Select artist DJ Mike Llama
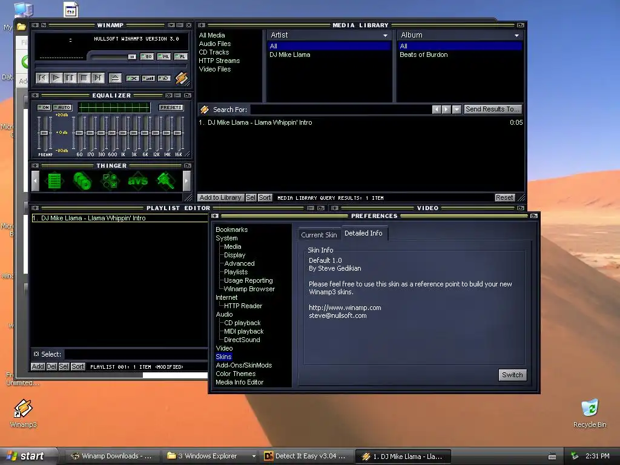 (290, 54)
